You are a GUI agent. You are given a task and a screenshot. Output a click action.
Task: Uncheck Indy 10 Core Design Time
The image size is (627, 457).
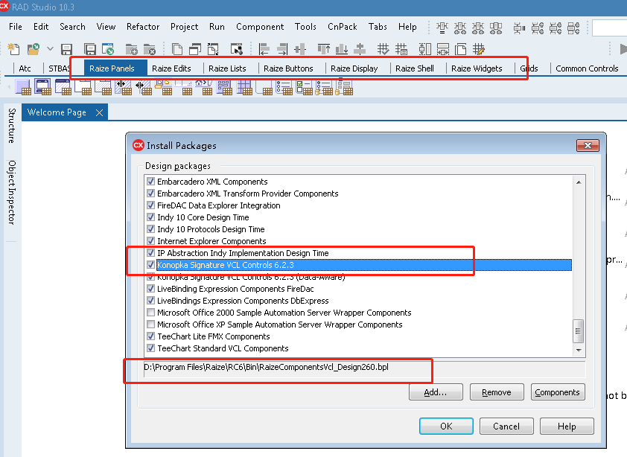[x=150, y=217]
